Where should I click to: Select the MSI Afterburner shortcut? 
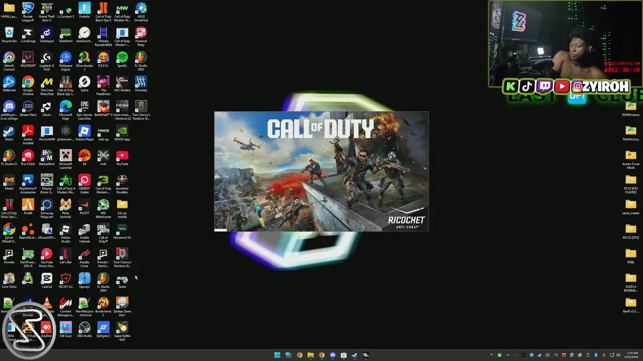[103, 208]
